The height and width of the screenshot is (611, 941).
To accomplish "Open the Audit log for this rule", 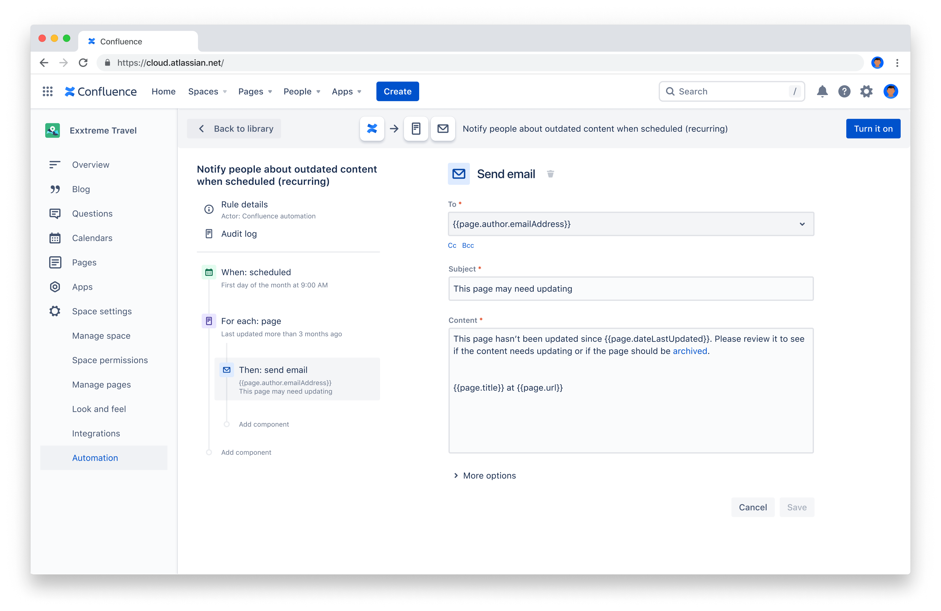I will 239,234.
